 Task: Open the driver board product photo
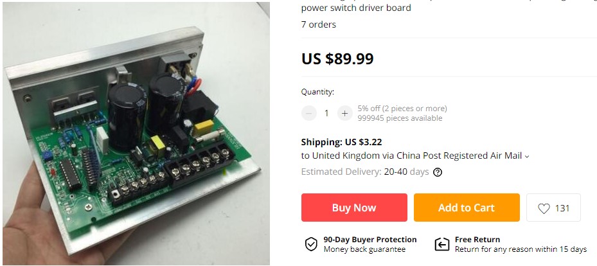pyautogui.click(x=136, y=134)
